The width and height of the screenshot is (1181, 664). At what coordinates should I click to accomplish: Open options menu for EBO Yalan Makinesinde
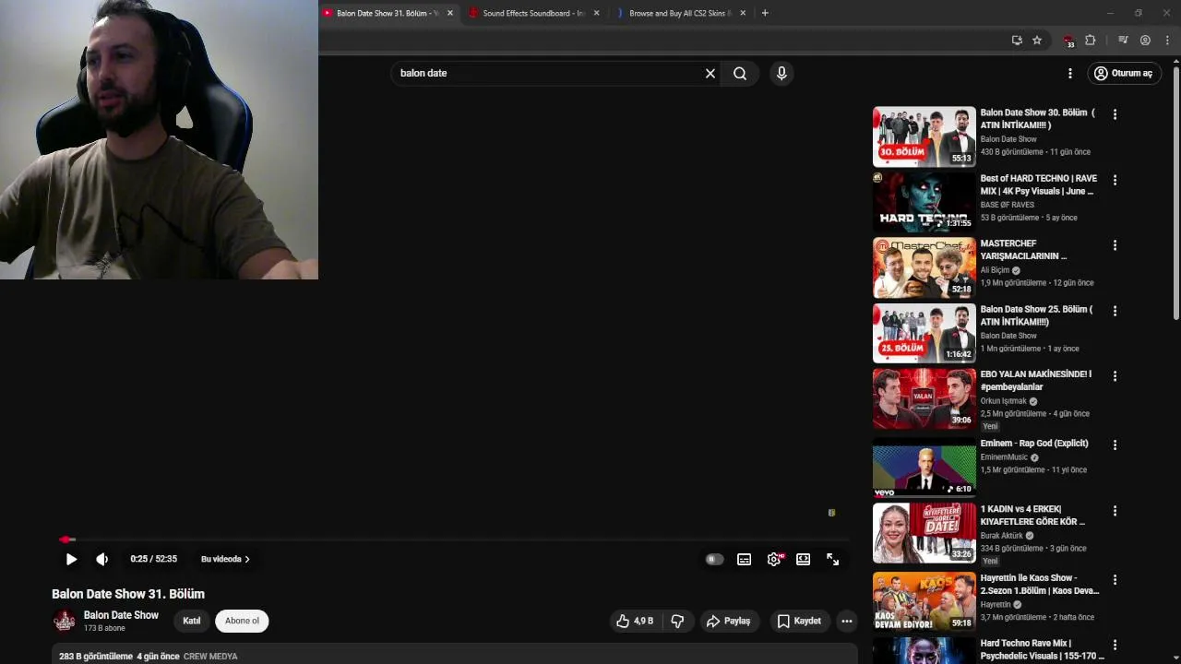[x=1115, y=376]
